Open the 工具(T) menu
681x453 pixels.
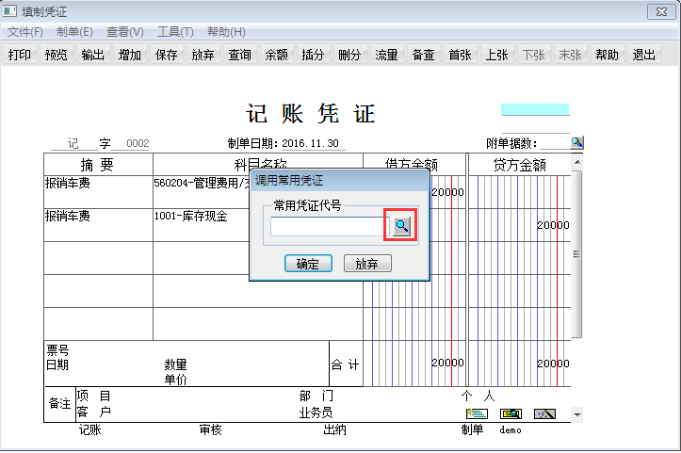coord(175,32)
